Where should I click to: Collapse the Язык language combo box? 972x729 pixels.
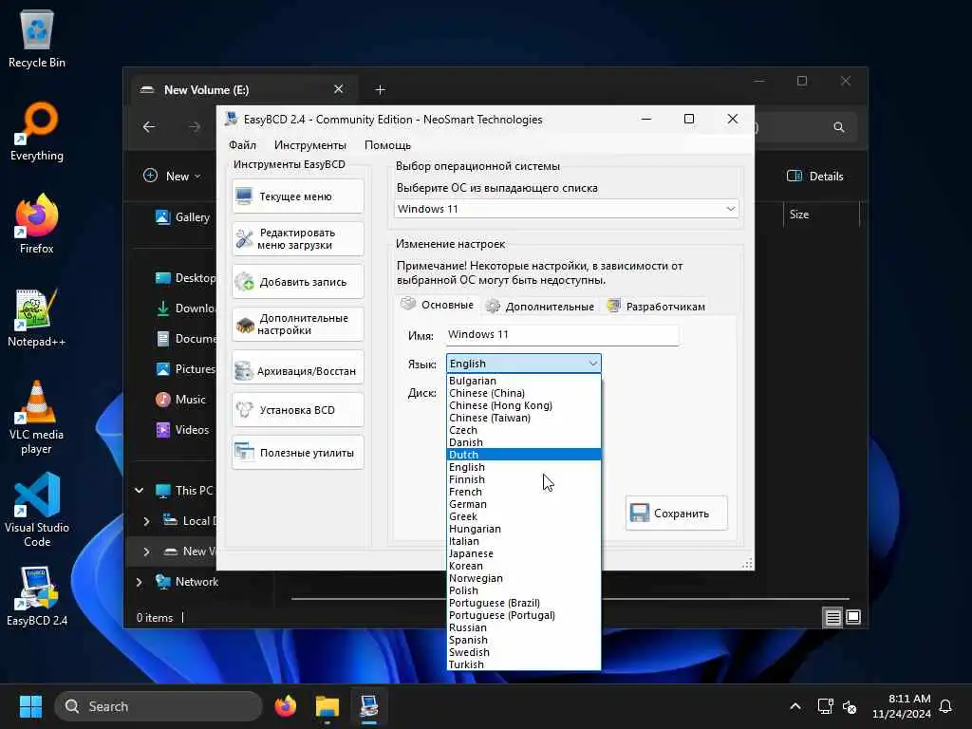tap(592, 364)
